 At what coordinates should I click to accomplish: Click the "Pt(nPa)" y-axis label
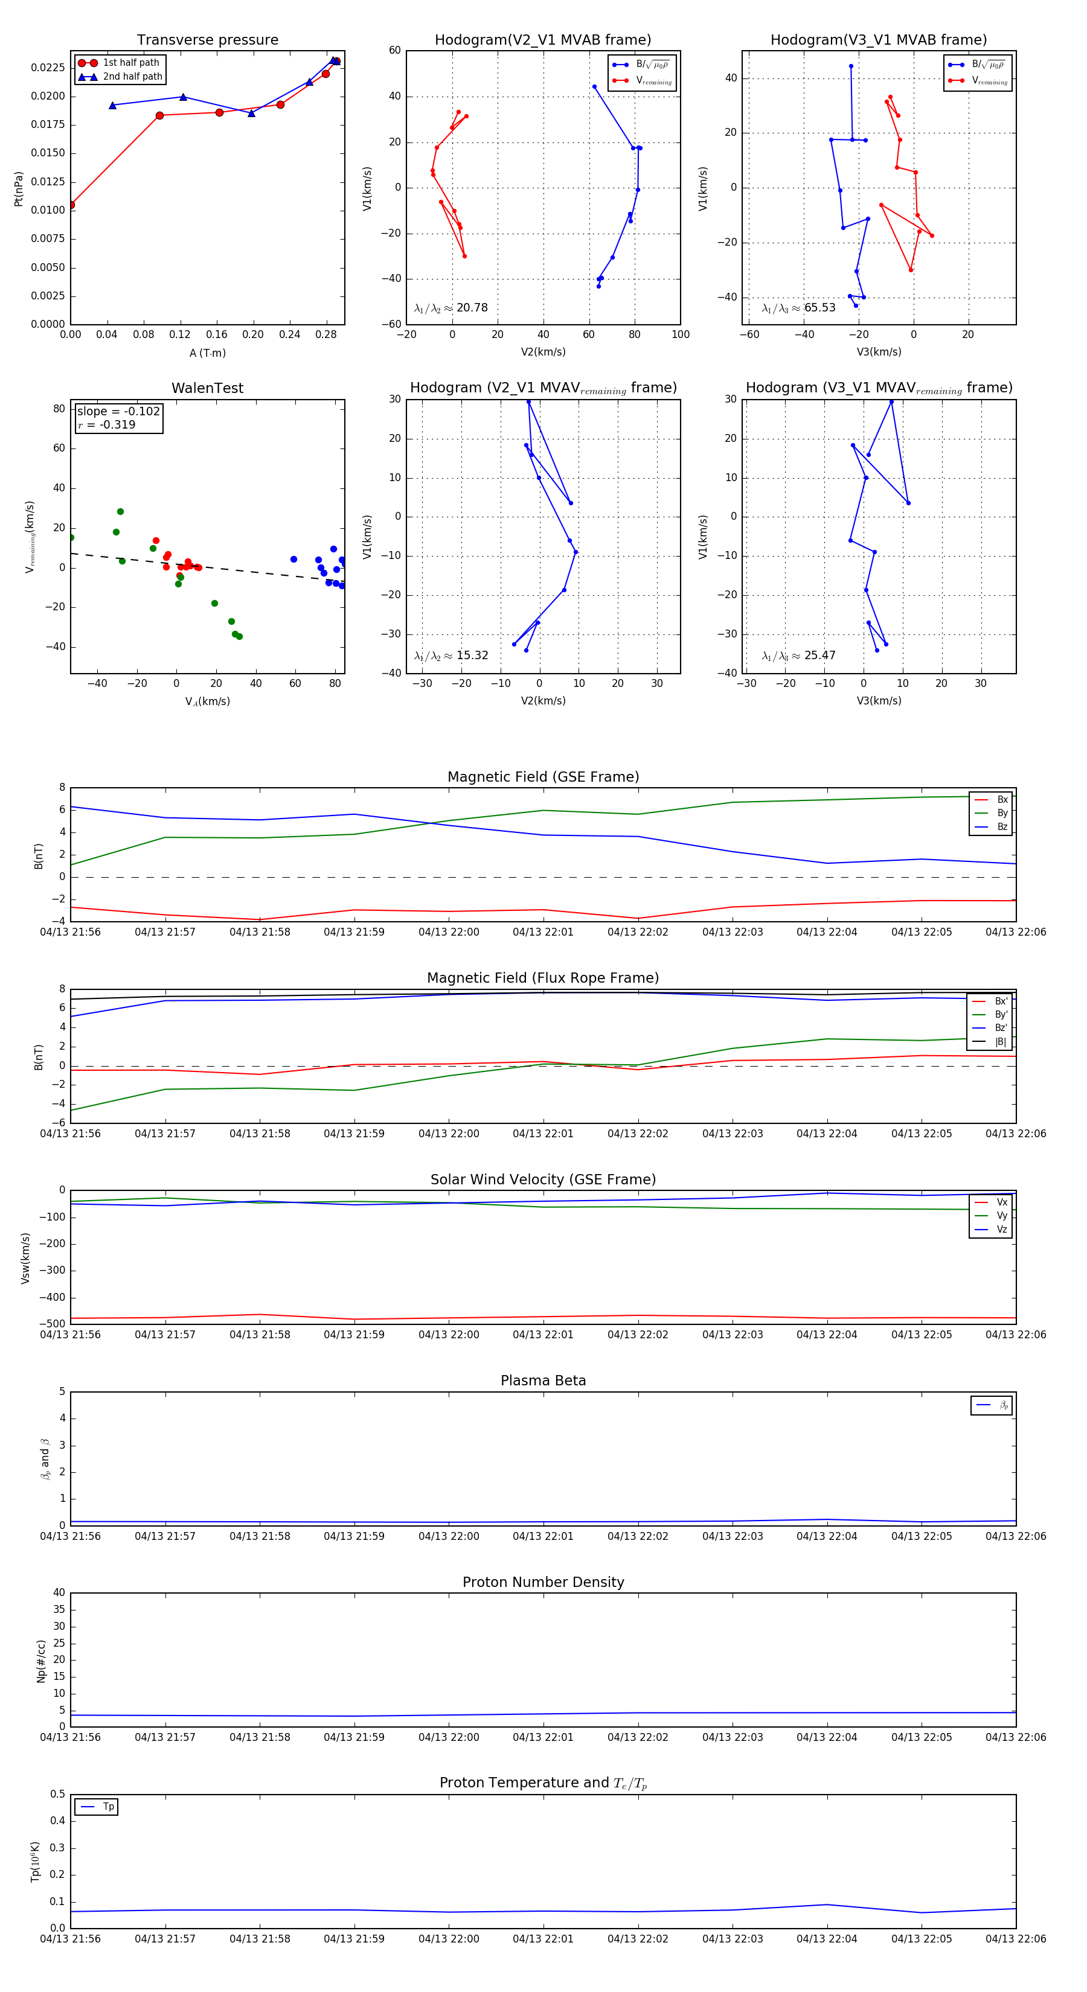(x=19, y=189)
